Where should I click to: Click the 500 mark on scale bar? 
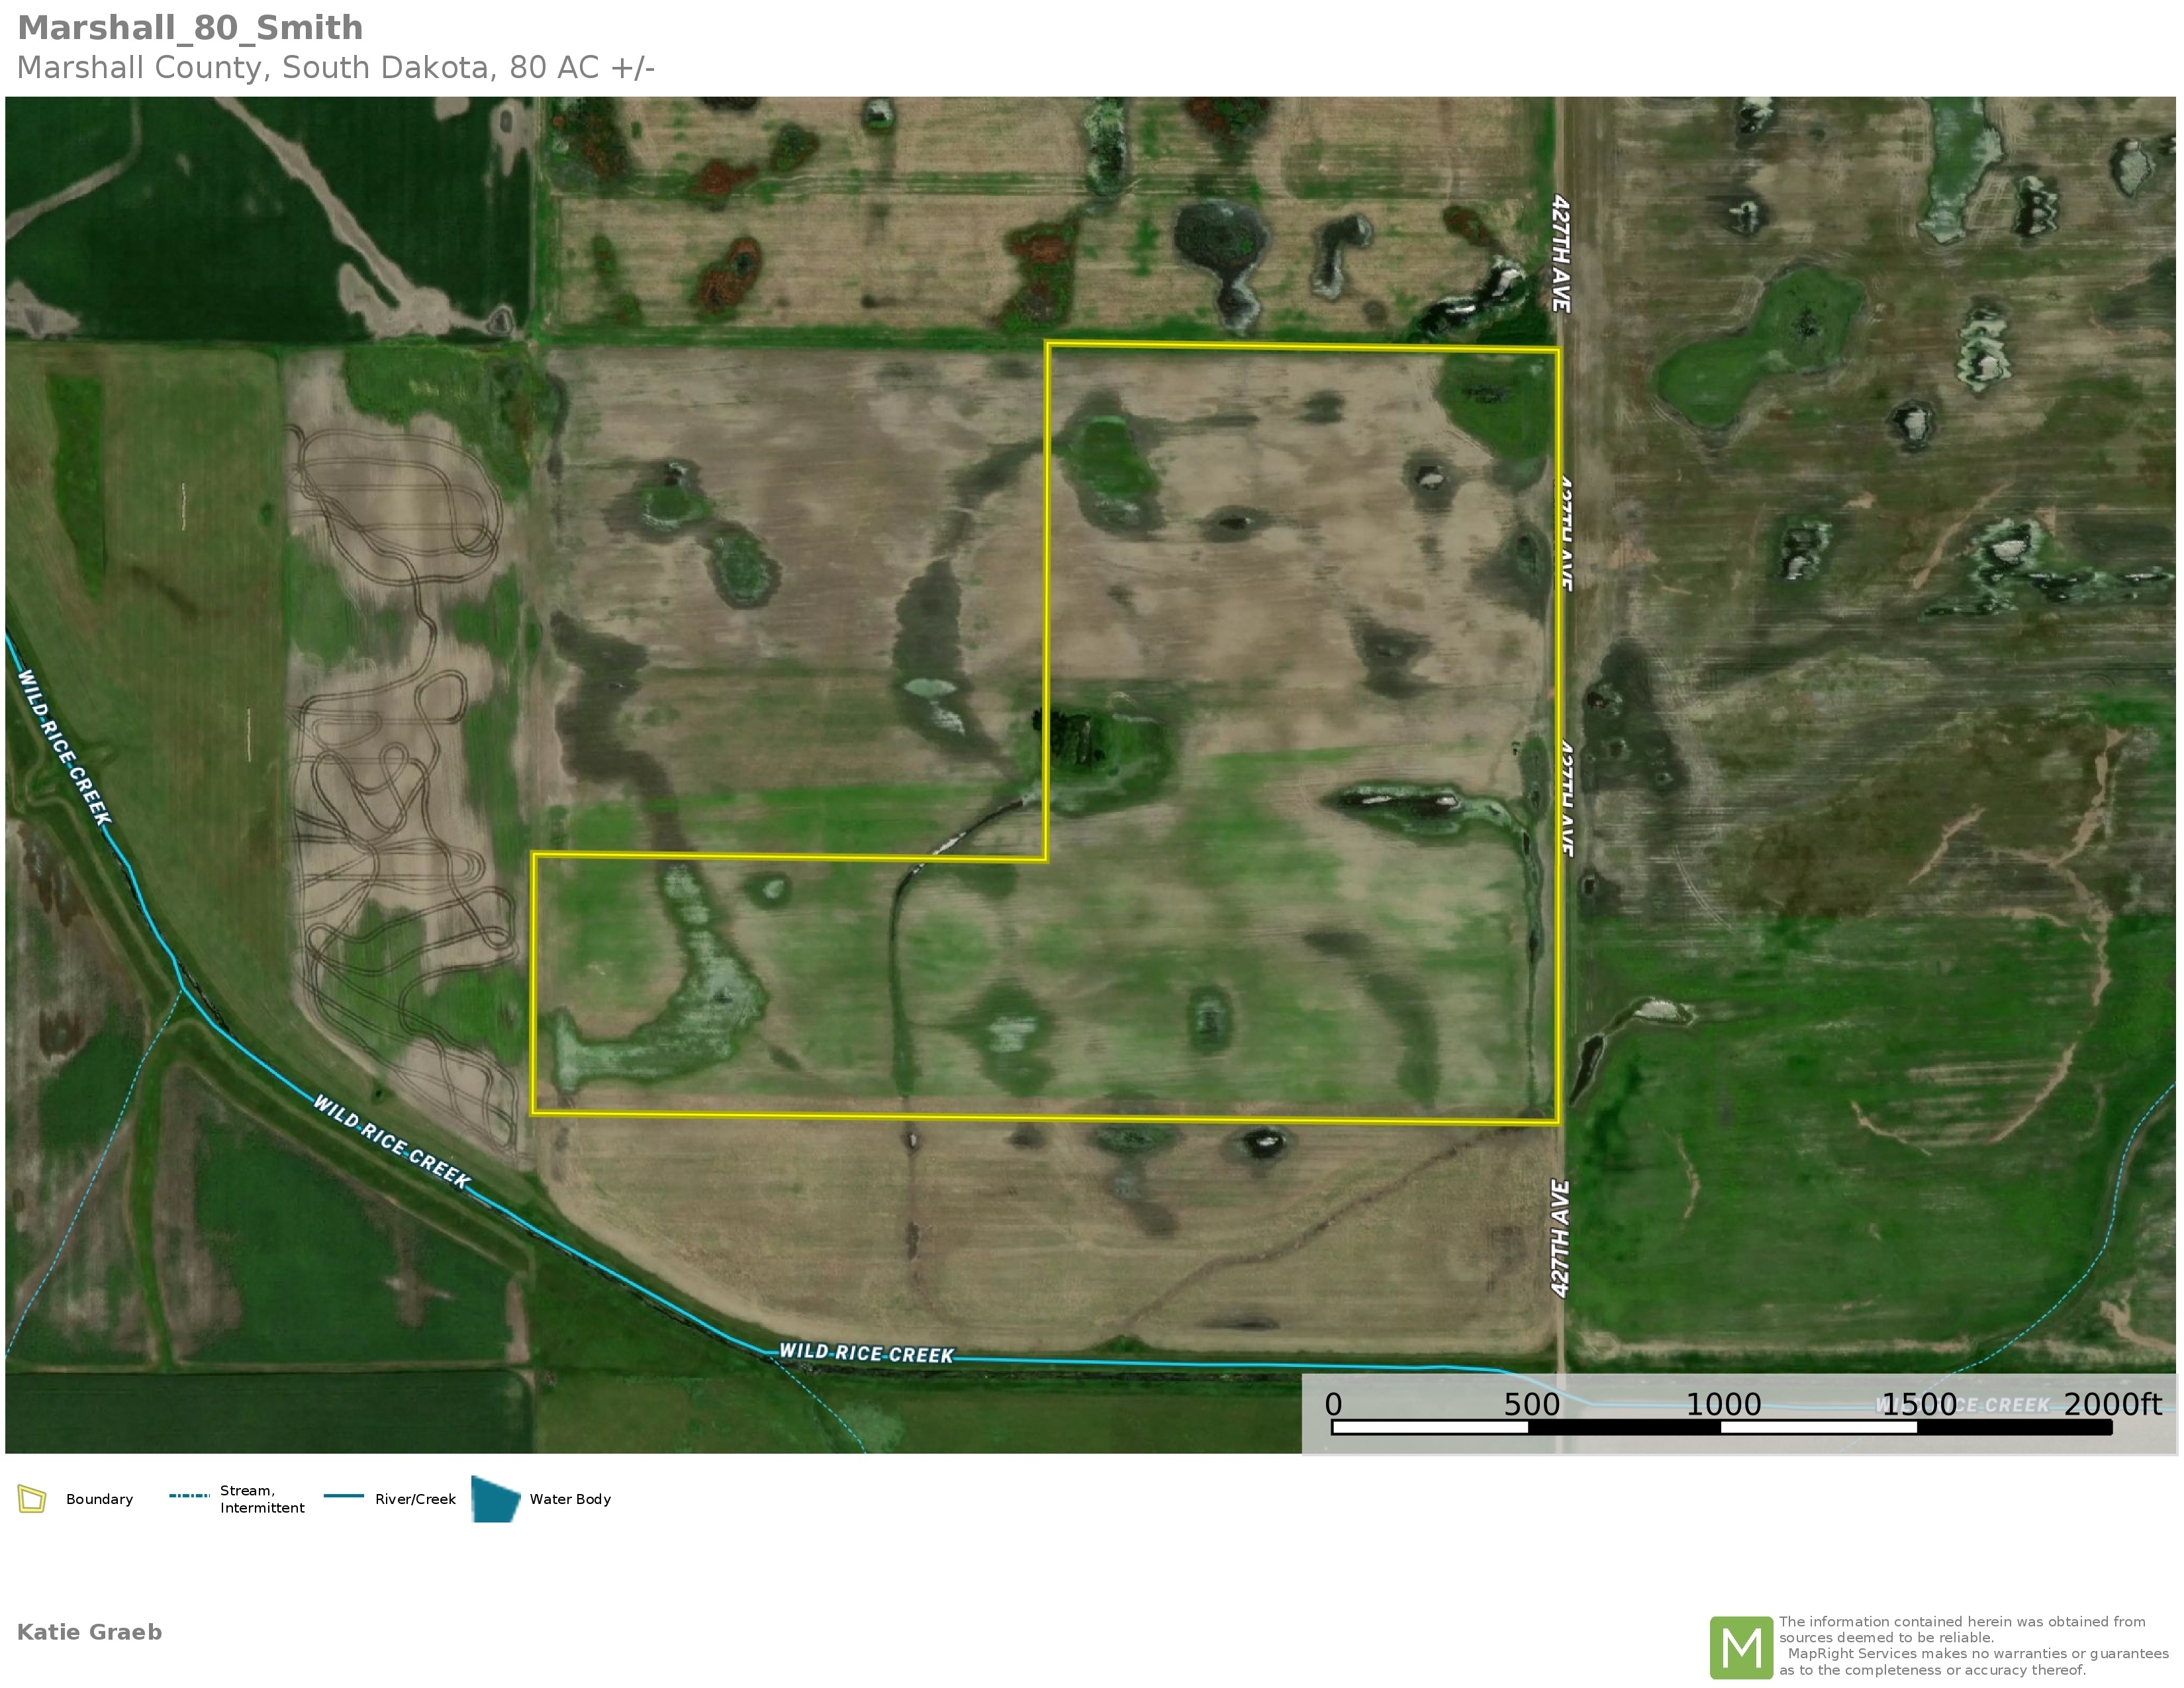click(x=1531, y=1405)
